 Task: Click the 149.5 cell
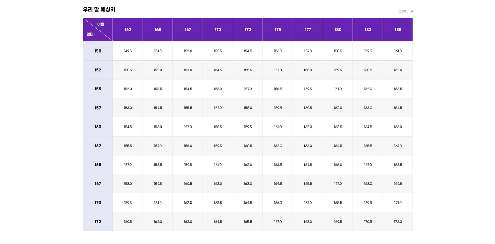(x=128, y=51)
